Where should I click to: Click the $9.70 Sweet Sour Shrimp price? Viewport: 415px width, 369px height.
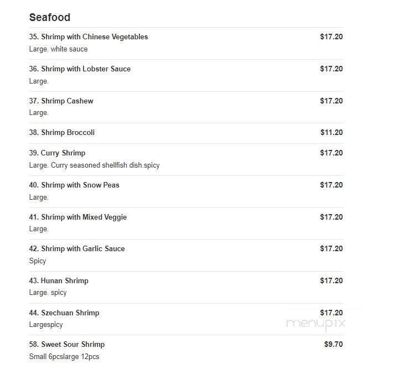333,345
